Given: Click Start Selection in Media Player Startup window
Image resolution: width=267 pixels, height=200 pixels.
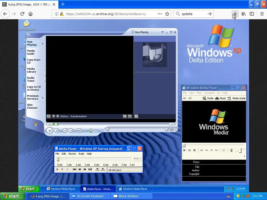Looking at the screenshot, I should (x=98, y=169).
